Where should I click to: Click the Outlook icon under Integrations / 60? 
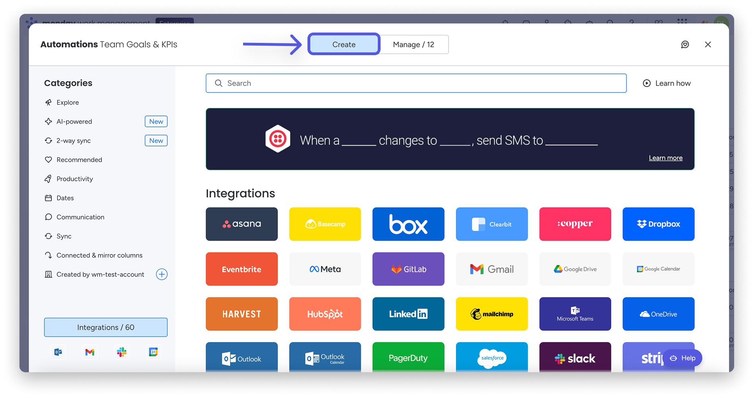[58, 352]
